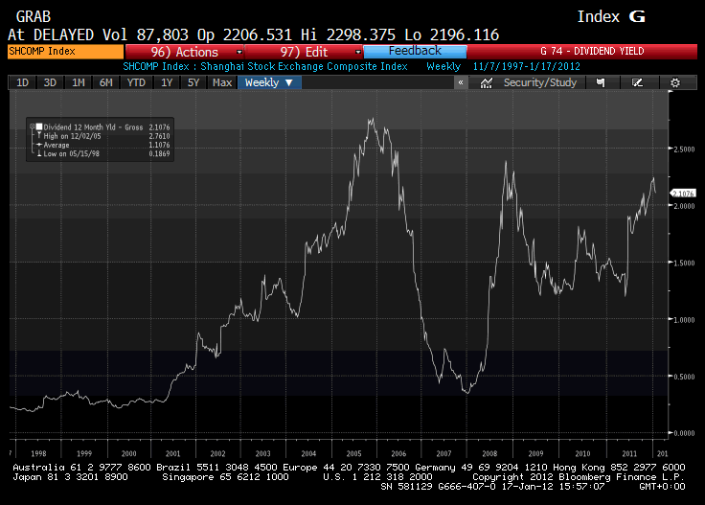705x505 pixels.
Task: Select the 1D time range tab
Action: pos(22,82)
